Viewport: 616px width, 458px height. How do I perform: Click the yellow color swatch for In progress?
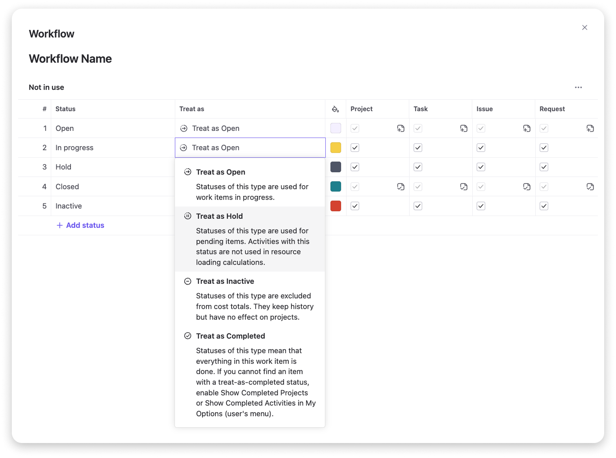point(336,148)
